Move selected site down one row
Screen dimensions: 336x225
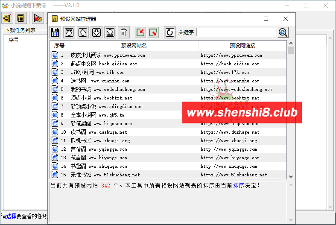96,32
